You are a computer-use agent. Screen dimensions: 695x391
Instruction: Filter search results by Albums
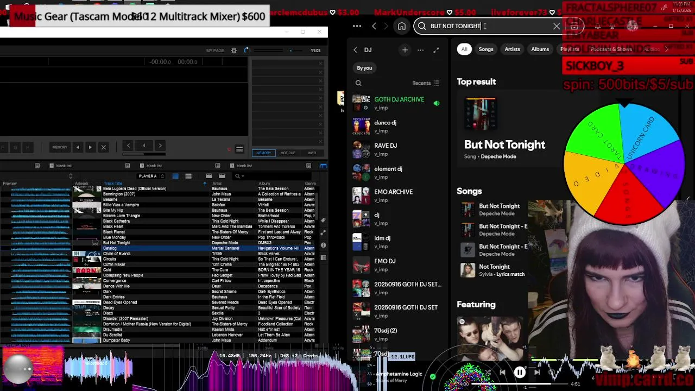coord(540,49)
